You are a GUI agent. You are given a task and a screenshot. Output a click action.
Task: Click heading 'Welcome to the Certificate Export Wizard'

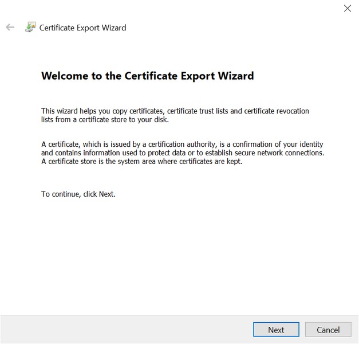(x=148, y=76)
